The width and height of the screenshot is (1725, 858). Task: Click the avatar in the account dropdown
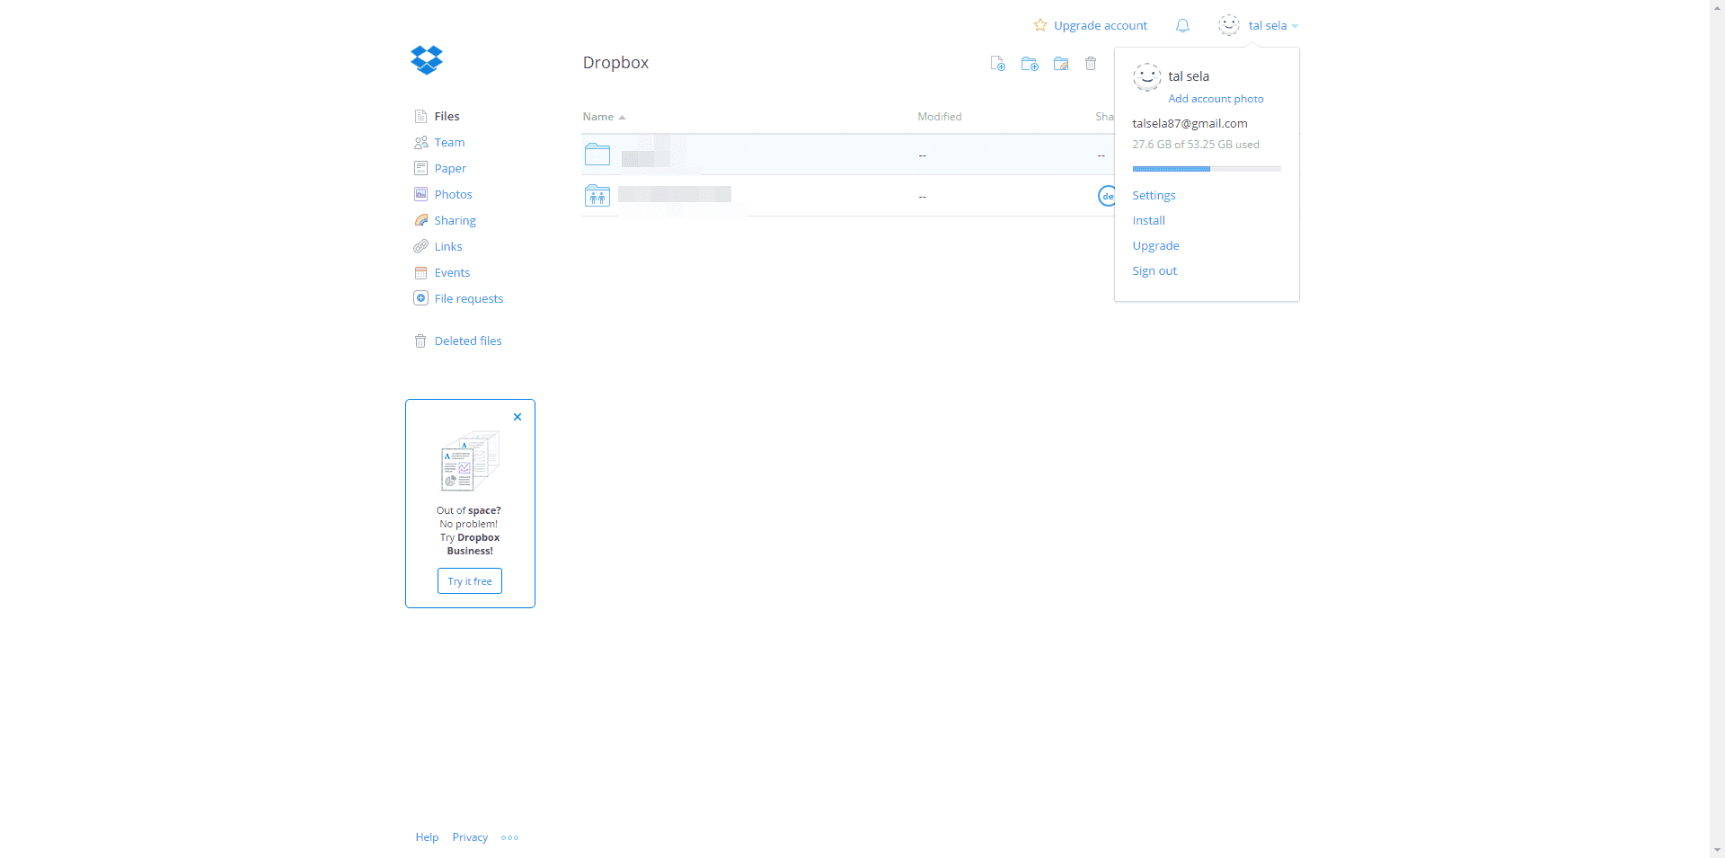[x=1146, y=77]
